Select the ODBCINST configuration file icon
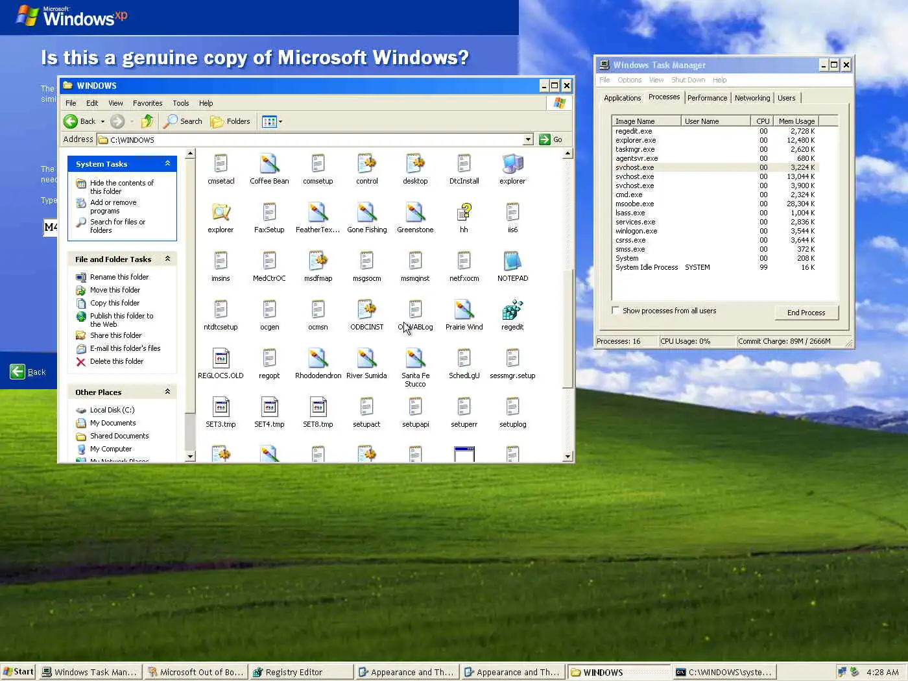This screenshot has height=681, width=908. click(366, 309)
